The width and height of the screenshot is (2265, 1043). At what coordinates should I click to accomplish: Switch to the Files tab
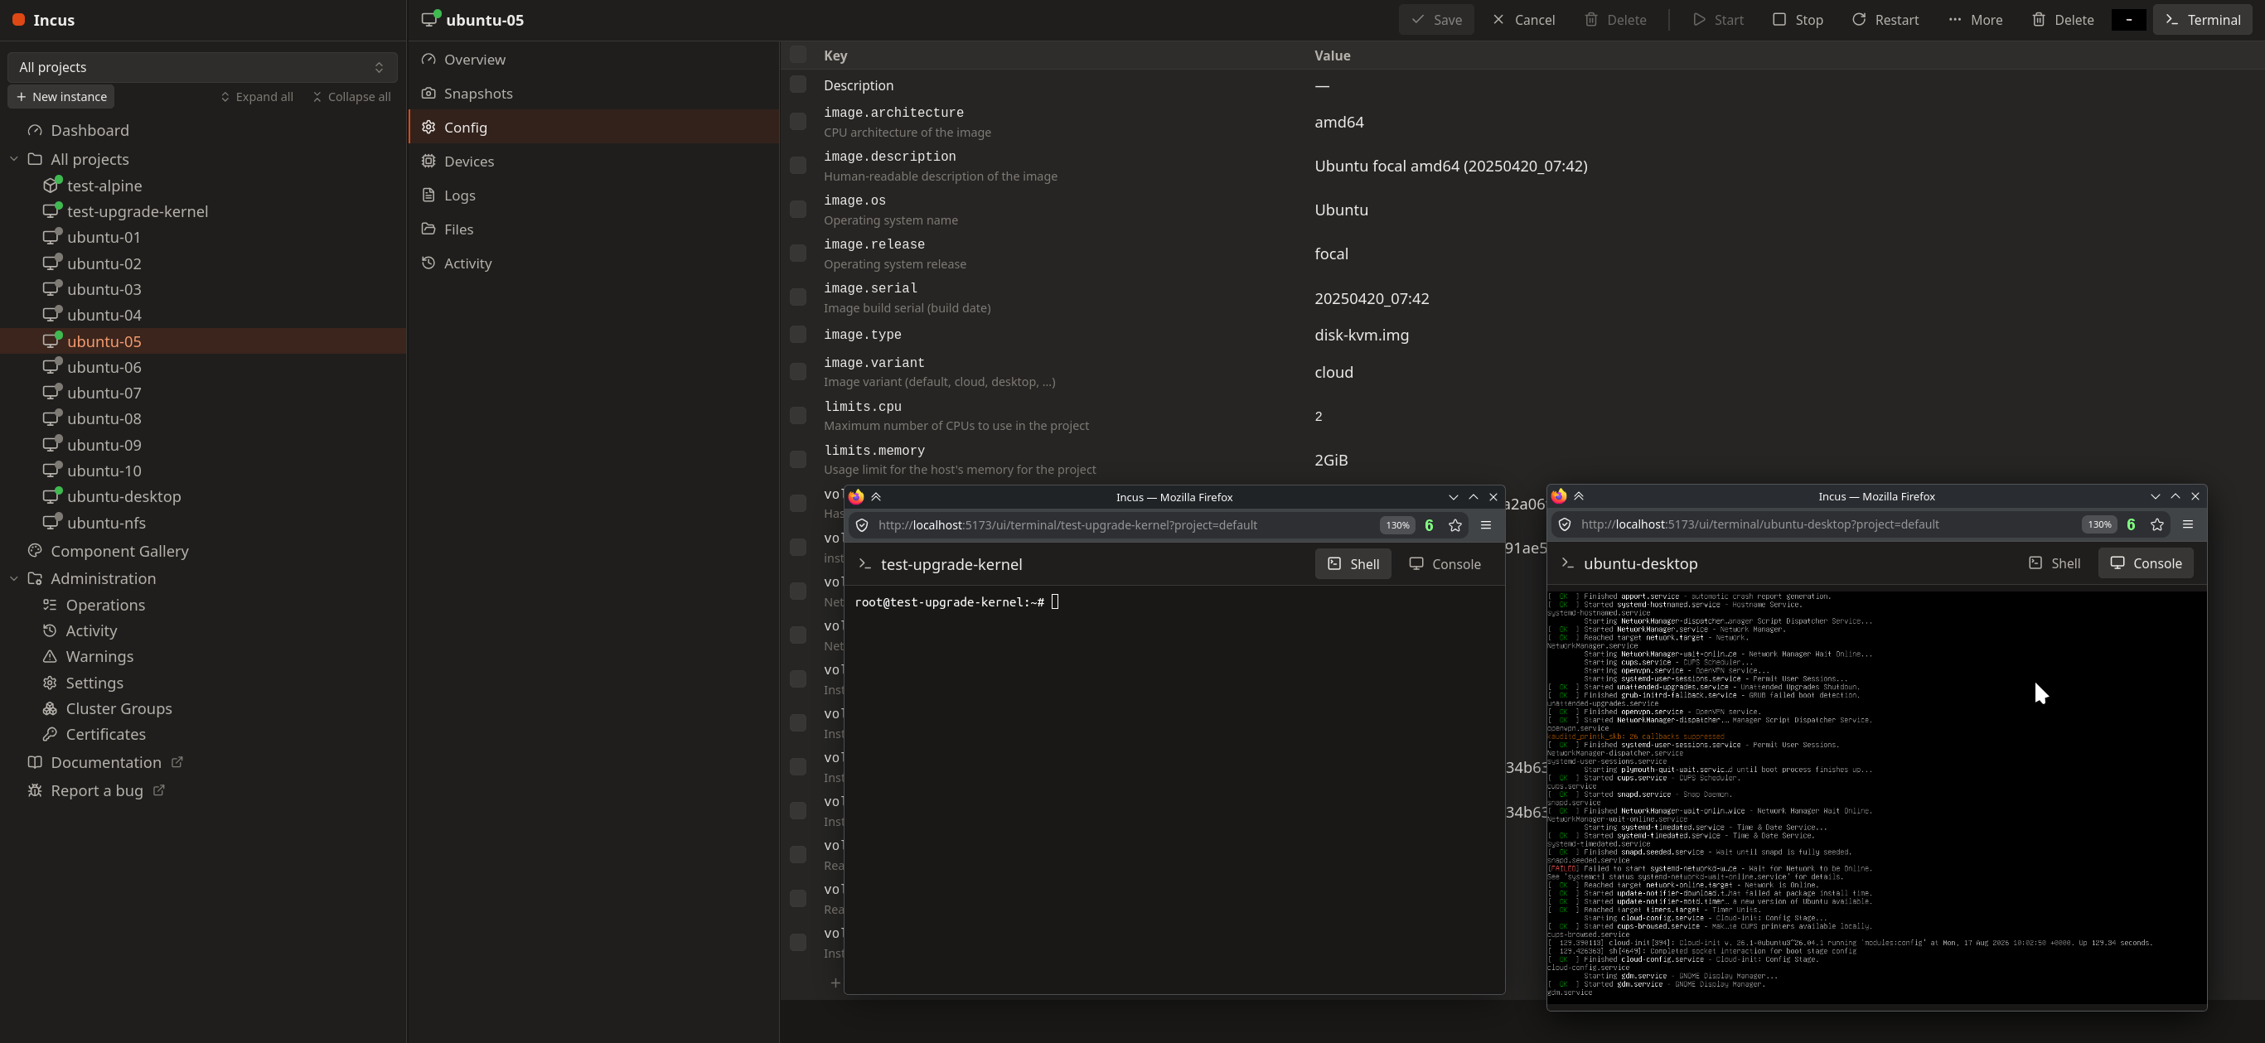593,229
